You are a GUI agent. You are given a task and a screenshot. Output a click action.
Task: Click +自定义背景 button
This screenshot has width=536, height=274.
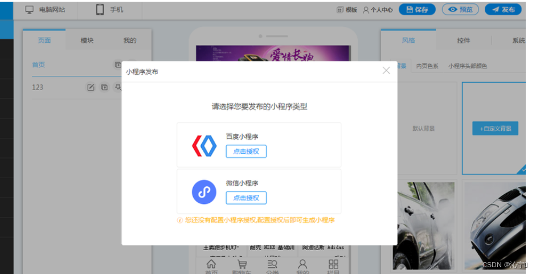point(496,128)
